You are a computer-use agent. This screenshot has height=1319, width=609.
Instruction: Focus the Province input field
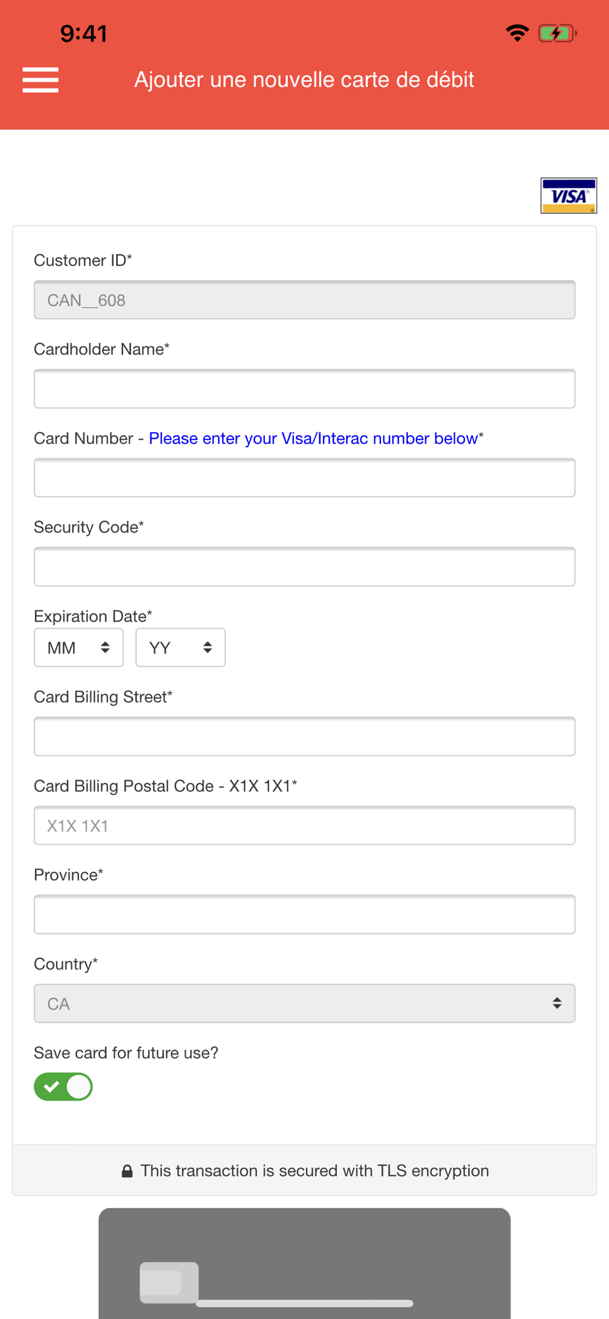click(304, 915)
